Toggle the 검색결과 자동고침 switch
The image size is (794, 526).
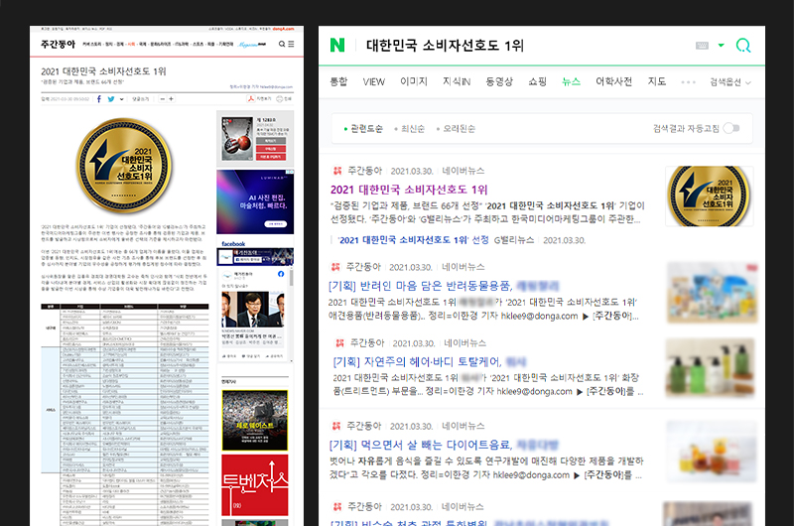(x=731, y=128)
